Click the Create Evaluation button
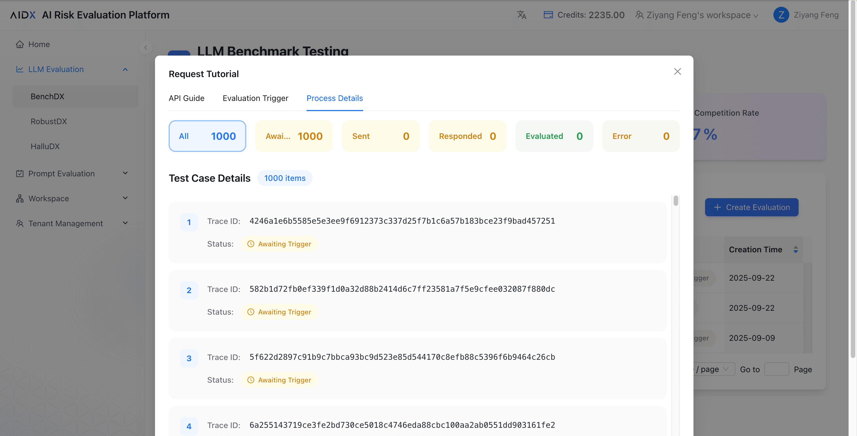Image resolution: width=857 pixels, height=436 pixels. (752, 207)
